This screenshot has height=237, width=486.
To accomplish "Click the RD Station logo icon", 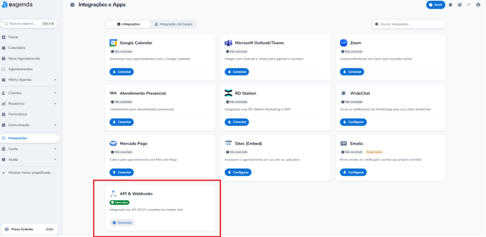I will (229, 93).
